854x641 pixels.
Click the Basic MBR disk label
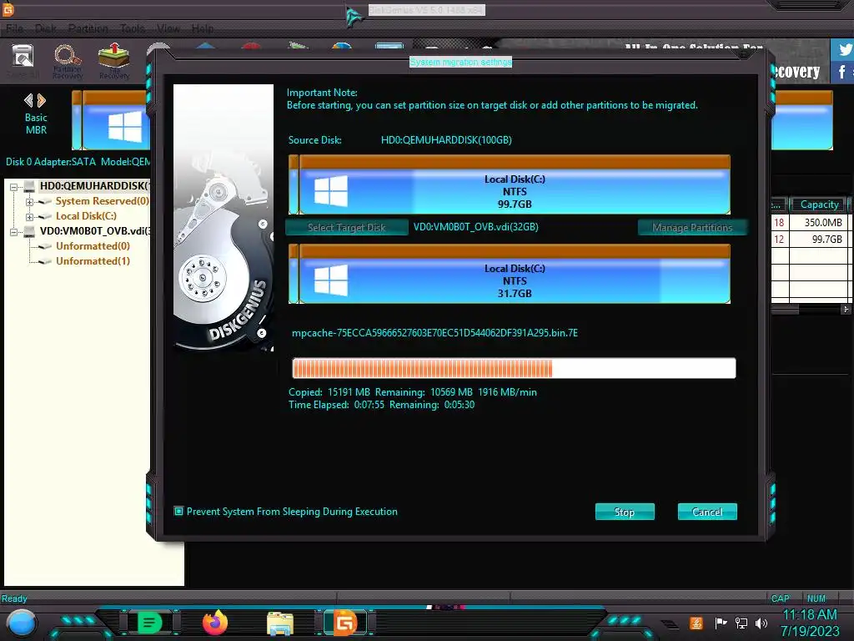36,124
